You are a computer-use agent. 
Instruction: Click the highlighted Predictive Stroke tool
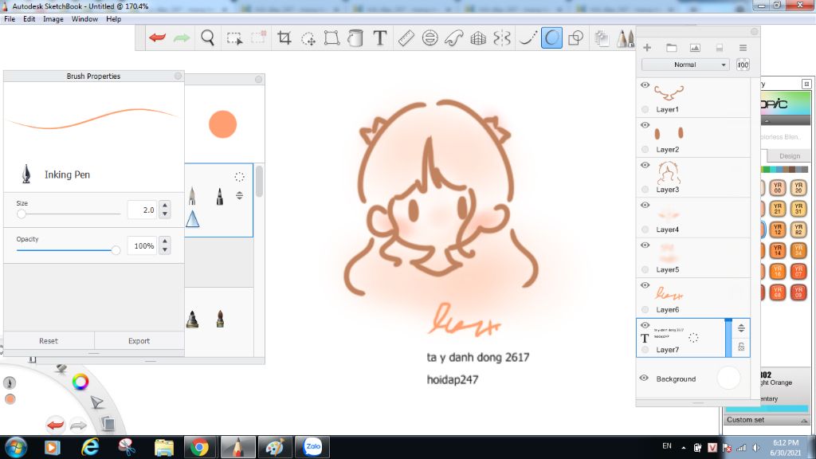pos(551,38)
